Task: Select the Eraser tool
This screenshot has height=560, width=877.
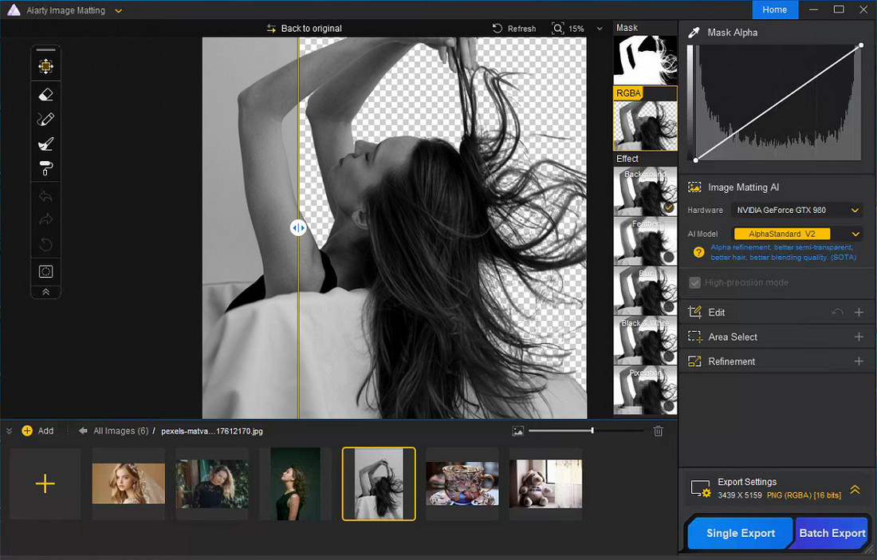Action: coord(45,94)
